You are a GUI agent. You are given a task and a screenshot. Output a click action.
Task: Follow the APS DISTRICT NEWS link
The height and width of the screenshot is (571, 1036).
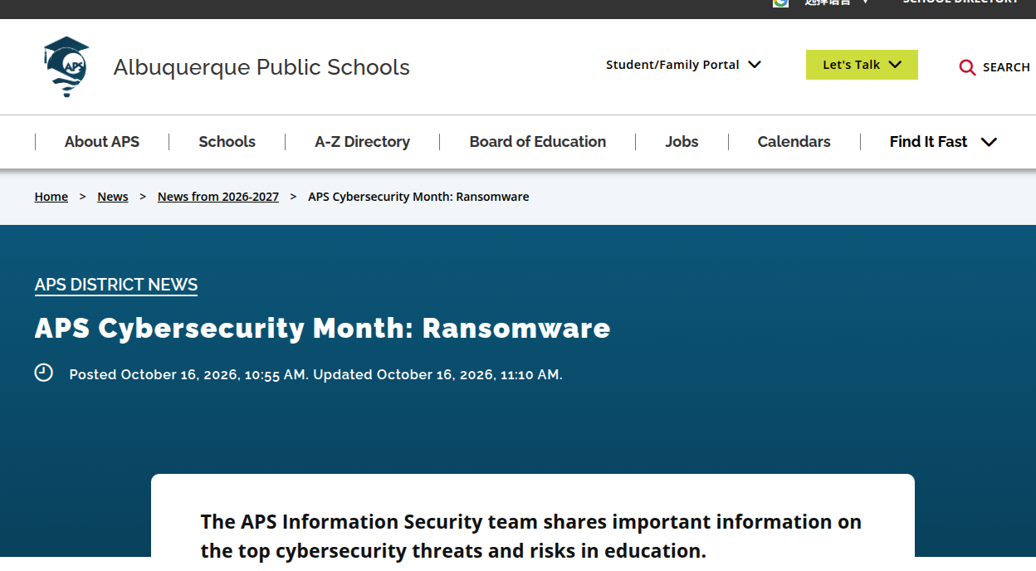click(x=116, y=285)
